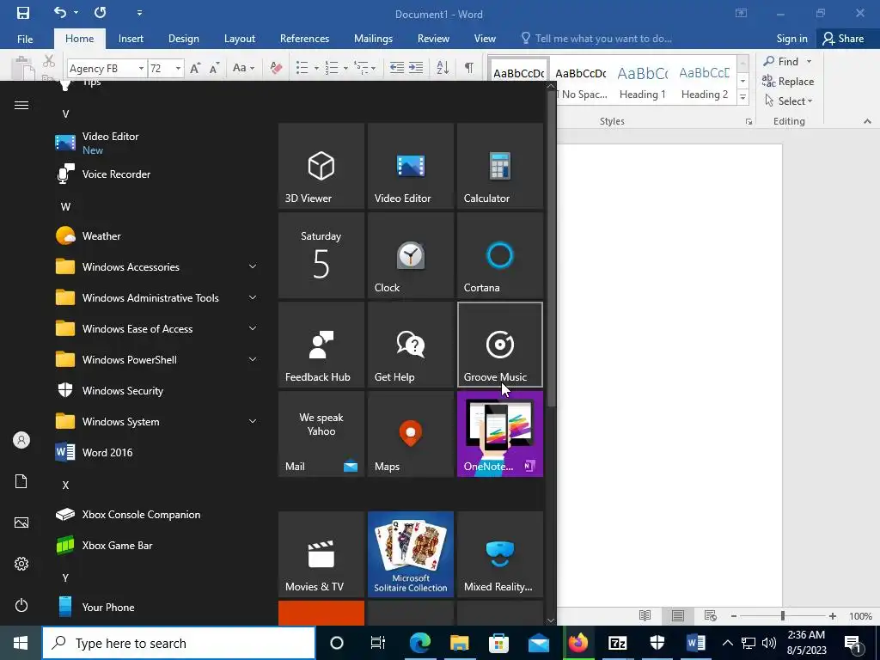Open the Get Help tile
Viewport: 880px width, 660px height.
pos(410,345)
